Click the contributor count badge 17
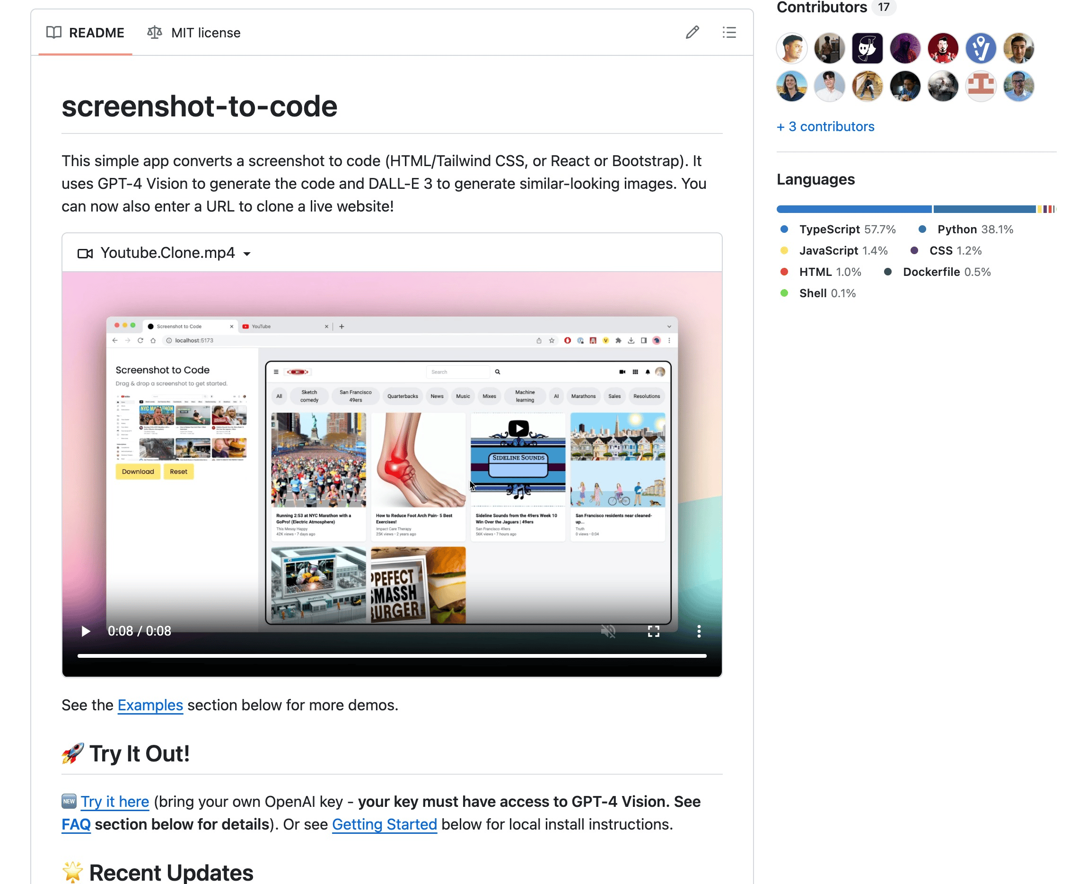 pos(884,7)
